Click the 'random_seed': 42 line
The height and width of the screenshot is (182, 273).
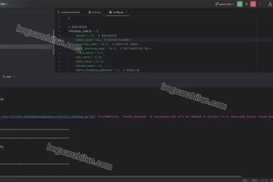click(x=89, y=66)
